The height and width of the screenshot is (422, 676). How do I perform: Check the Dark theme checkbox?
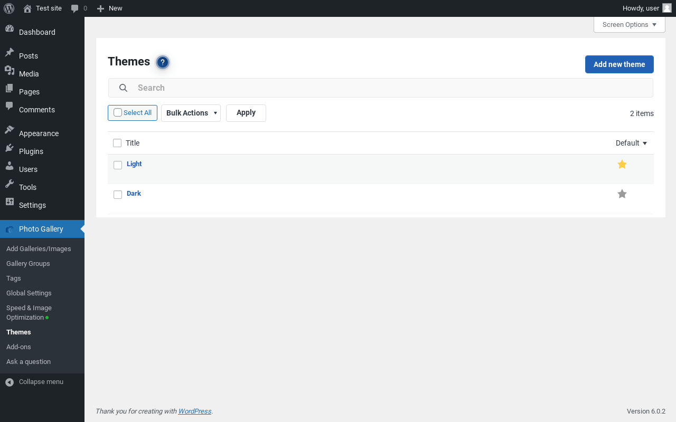[118, 195]
